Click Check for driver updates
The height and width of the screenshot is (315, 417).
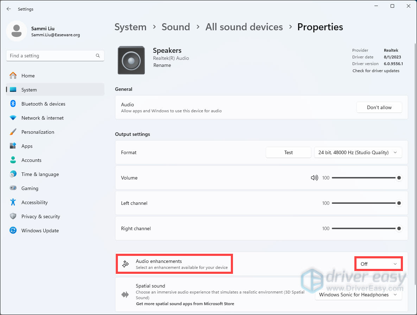(376, 70)
